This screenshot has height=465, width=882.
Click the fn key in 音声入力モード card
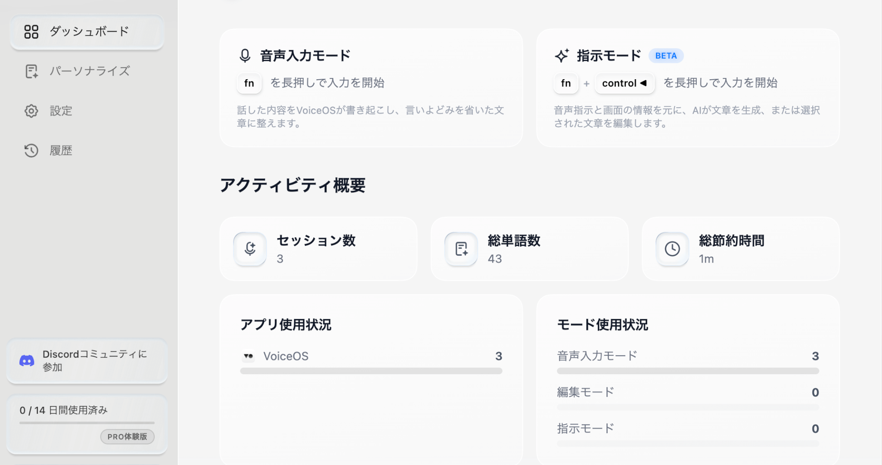coord(249,83)
